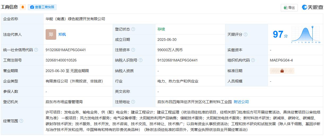
Task: Click the 郑 avatar thumbnail
Action: pos(51,34)
